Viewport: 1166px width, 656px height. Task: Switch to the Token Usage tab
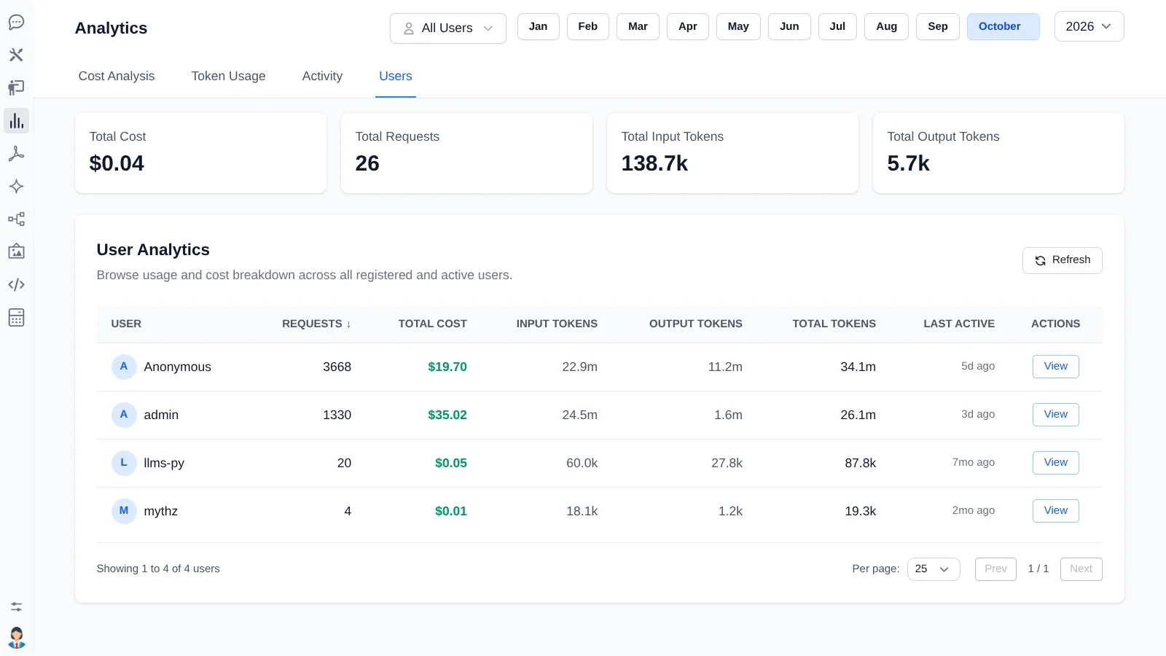coord(228,76)
